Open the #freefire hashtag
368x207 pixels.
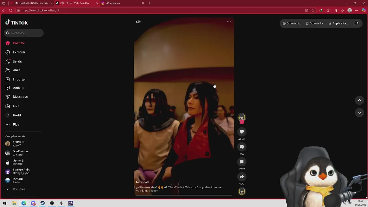coord(216,187)
